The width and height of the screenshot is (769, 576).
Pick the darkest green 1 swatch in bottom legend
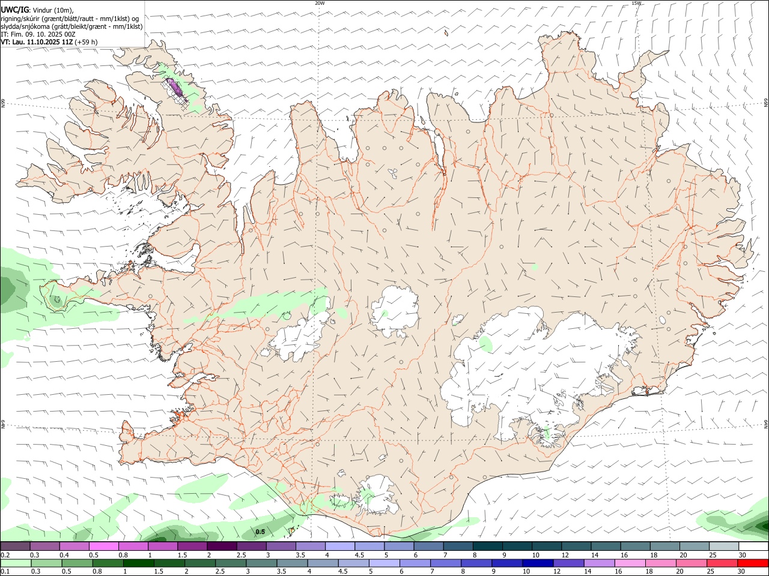coord(139,563)
